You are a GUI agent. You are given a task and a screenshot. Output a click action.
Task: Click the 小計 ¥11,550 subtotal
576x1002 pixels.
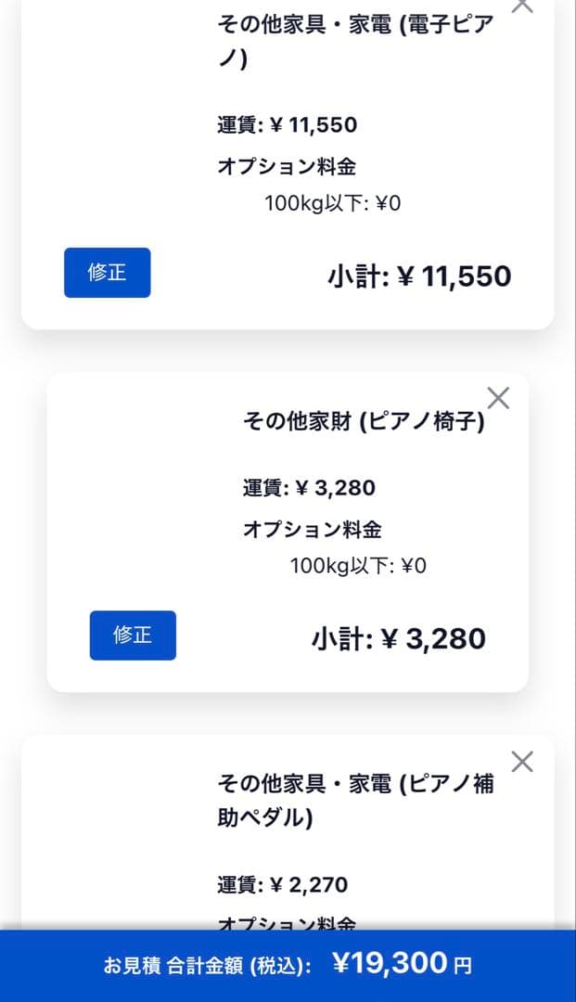(418, 276)
